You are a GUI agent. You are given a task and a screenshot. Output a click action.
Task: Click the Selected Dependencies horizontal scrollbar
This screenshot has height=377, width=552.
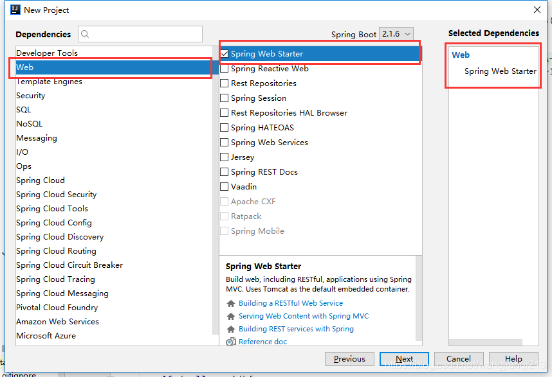click(486, 342)
